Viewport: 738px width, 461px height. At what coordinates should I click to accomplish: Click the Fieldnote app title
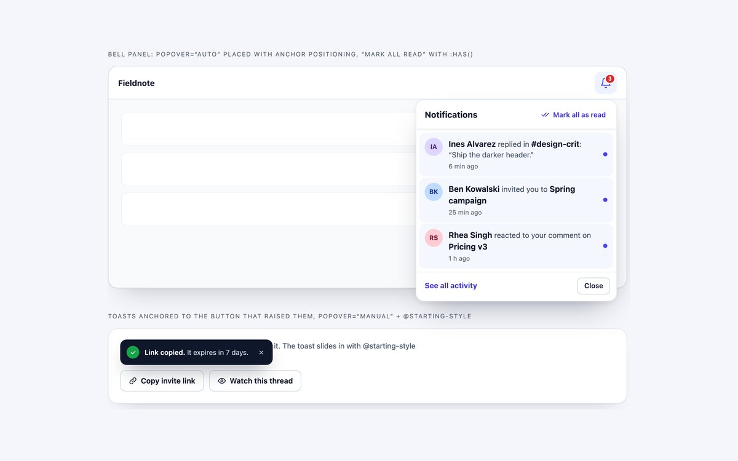point(137,83)
